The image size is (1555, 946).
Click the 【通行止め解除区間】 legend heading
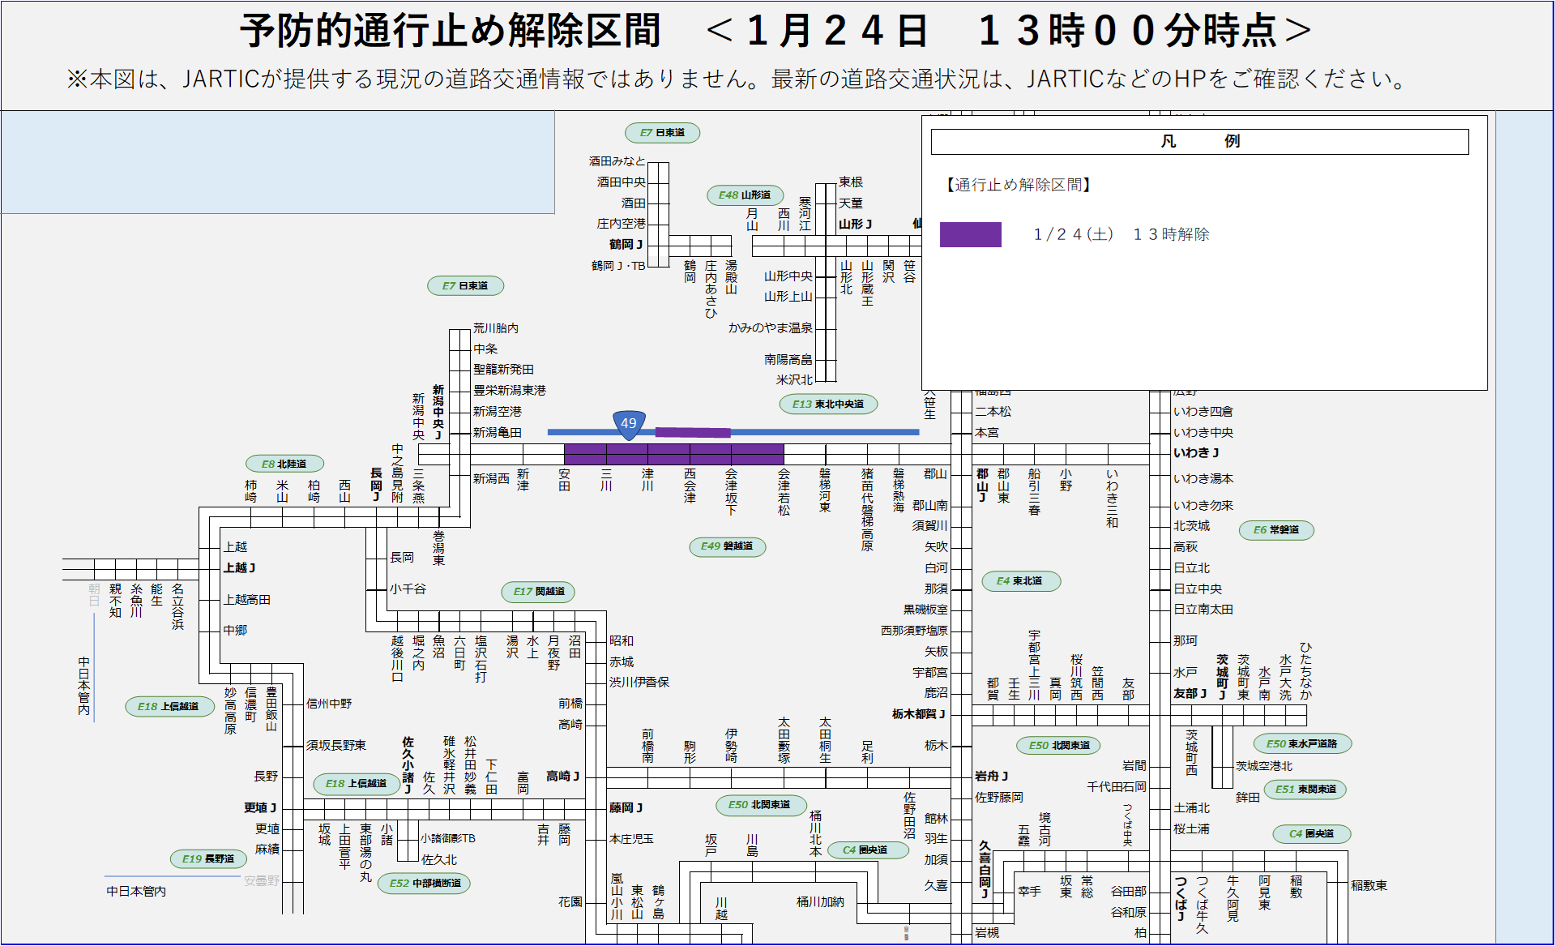[1018, 185]
